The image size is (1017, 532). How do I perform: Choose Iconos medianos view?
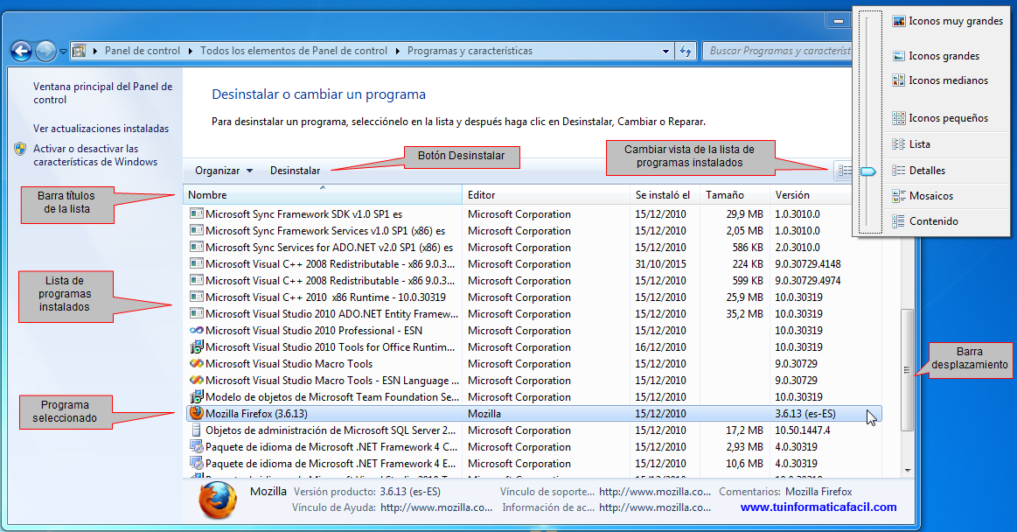(948, 80)
